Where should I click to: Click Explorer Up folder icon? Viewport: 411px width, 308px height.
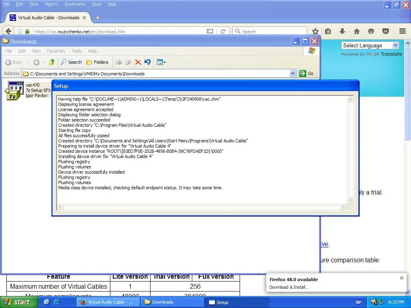[x=52, y=62]
